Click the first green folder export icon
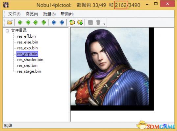177x131 pixels. pos(72,22)
